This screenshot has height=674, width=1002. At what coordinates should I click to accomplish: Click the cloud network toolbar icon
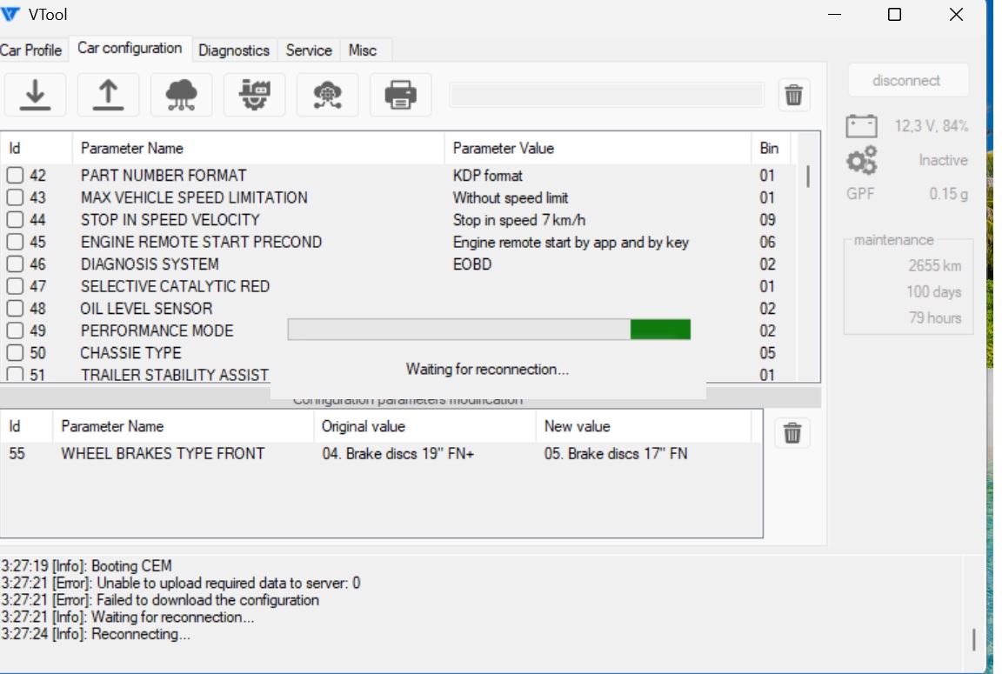point(181,95)
